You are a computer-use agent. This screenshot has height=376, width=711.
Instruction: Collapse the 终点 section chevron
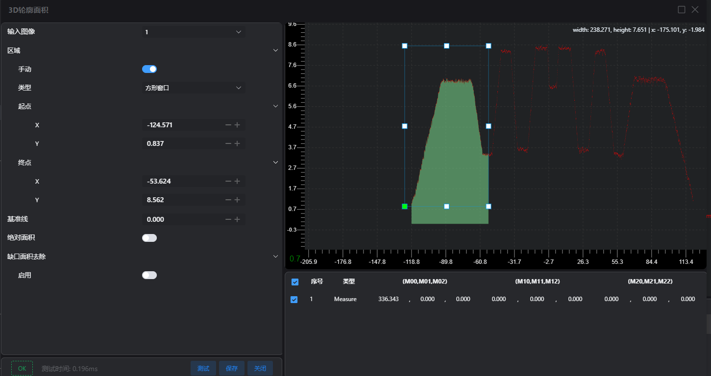click(x=275, y=163)
